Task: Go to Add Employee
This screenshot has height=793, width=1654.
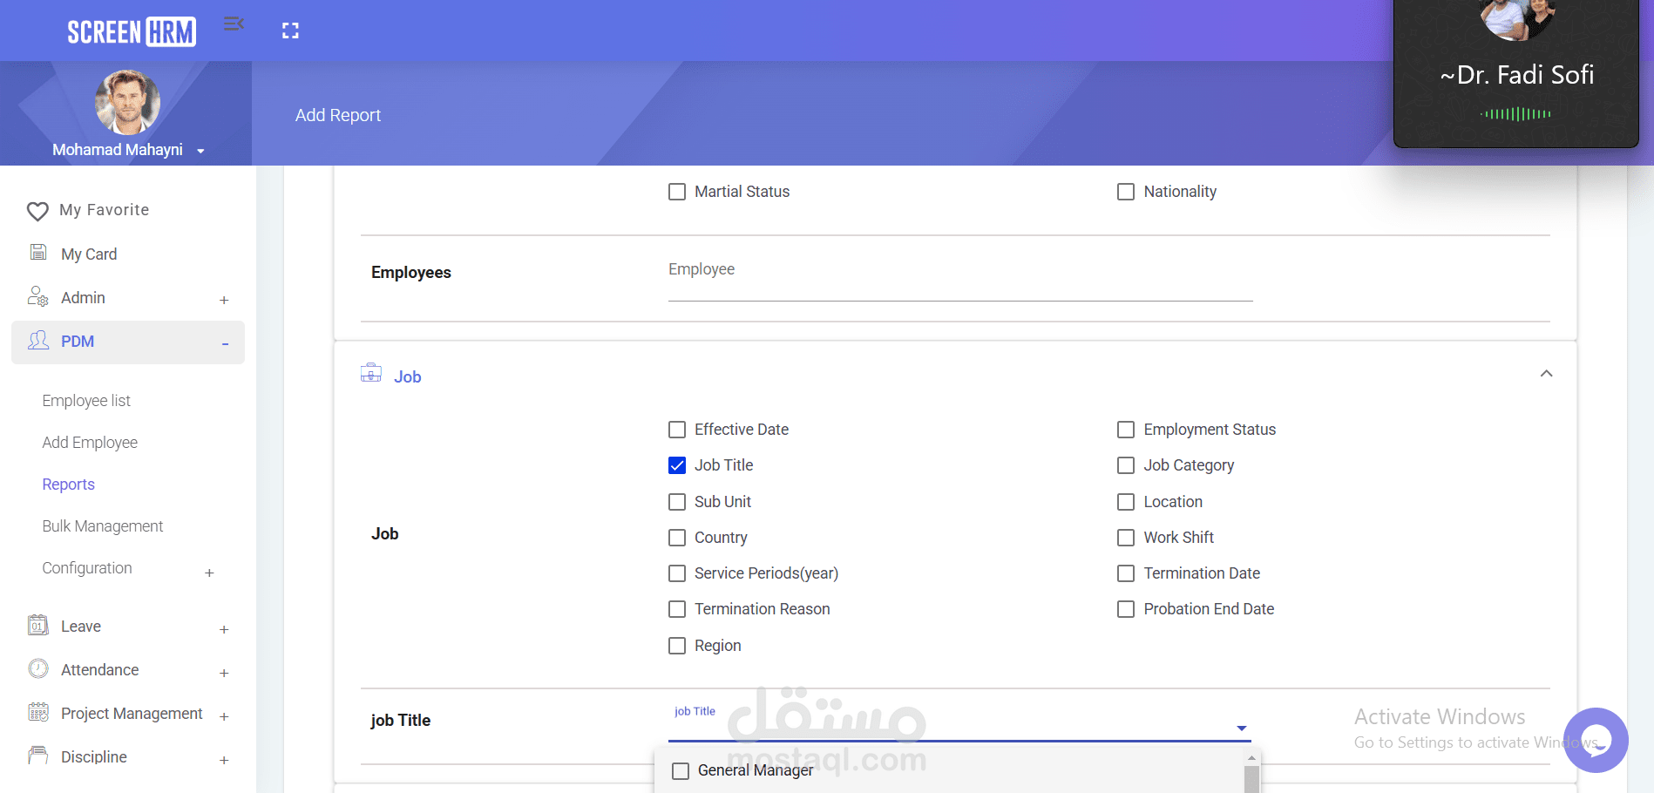Action: click(90, 442)
